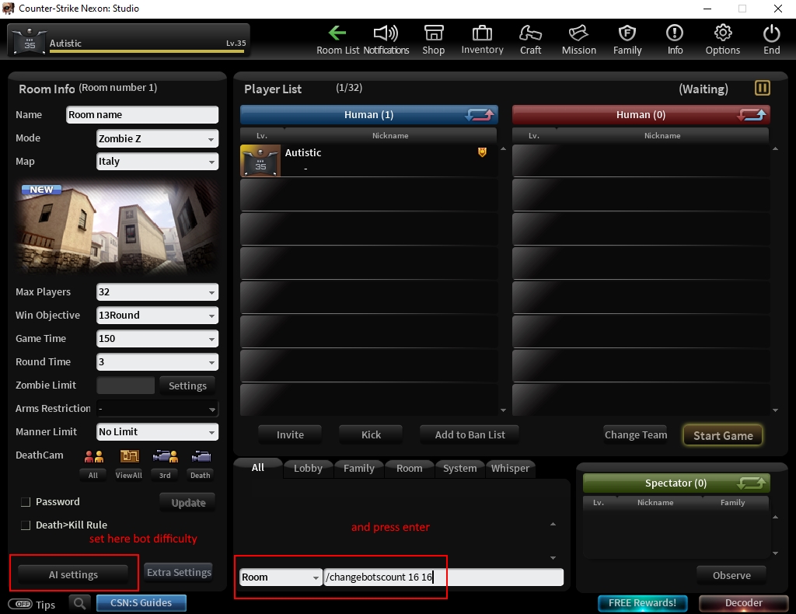Screen dimensions: 796x614
Task: Select the All DeathCam icon
Action: tap(93, 457)
